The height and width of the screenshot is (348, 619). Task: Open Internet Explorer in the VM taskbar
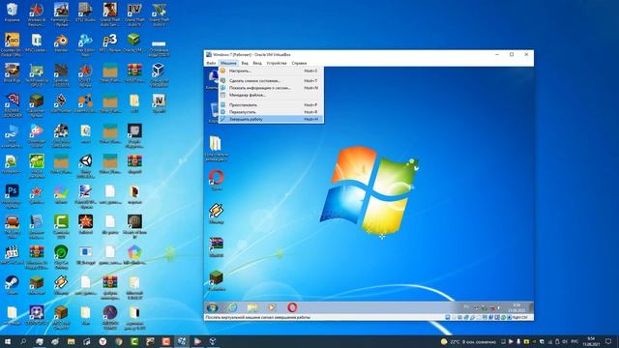[232, 307]
